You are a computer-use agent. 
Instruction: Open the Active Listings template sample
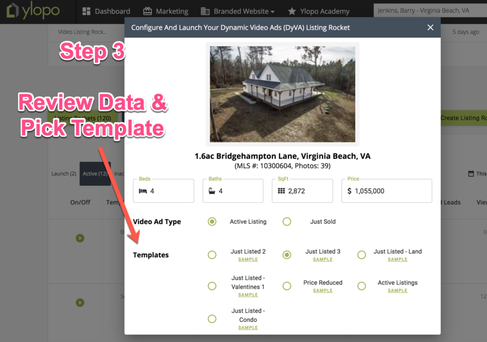pyautogui.click(x=398, y=291)
